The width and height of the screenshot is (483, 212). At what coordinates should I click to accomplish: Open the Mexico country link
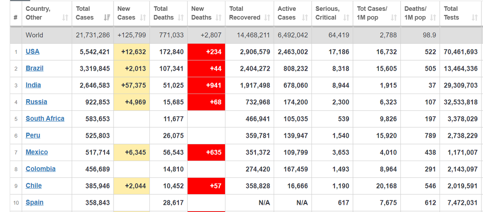coord(37,152)
